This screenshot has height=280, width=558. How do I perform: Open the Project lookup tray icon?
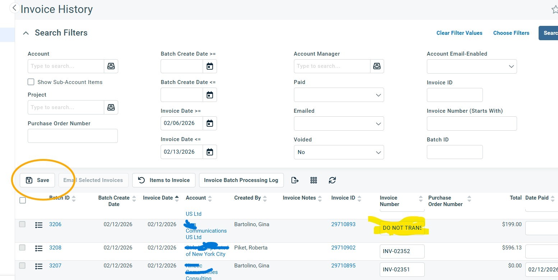pos(111,107)
